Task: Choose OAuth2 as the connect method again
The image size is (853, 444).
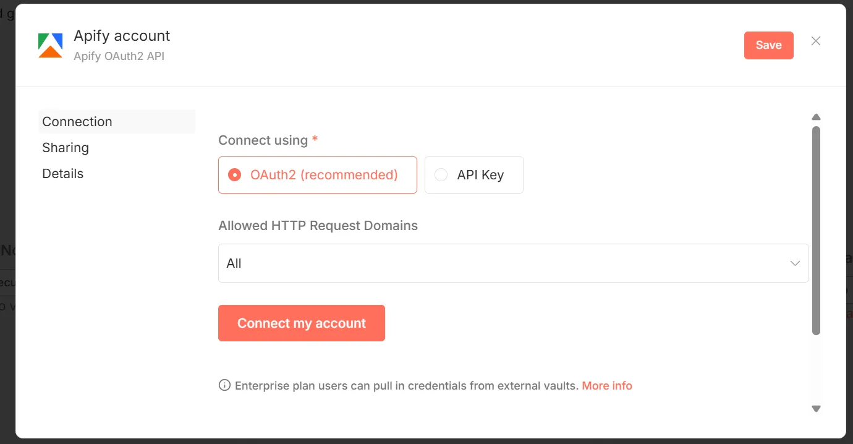Action: 317,174
